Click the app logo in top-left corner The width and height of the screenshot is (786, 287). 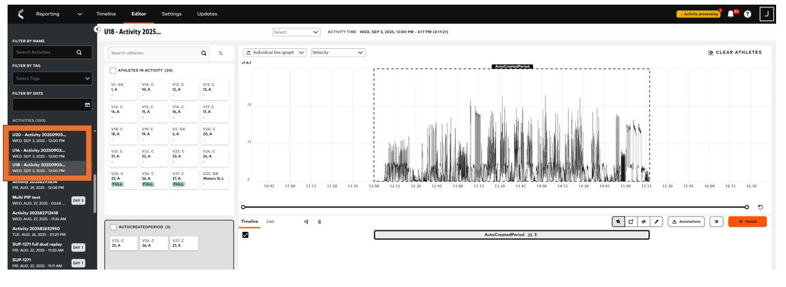[x=21, y=14]
